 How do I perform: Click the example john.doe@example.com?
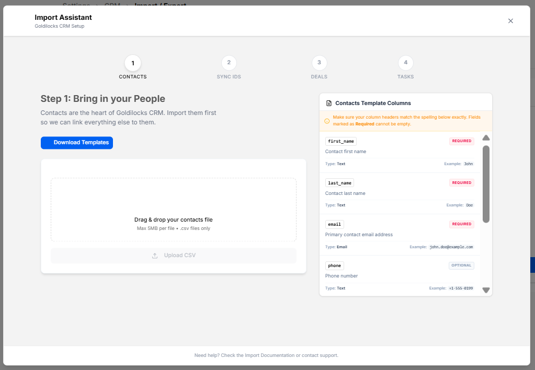click(x=451, y=247)
